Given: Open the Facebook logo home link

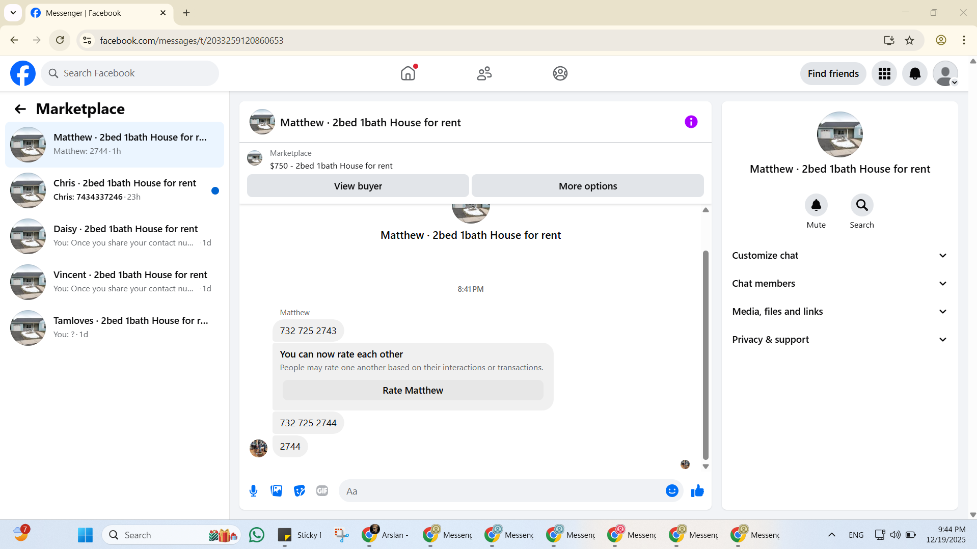Looking at the screenshot, I should 23,73.
